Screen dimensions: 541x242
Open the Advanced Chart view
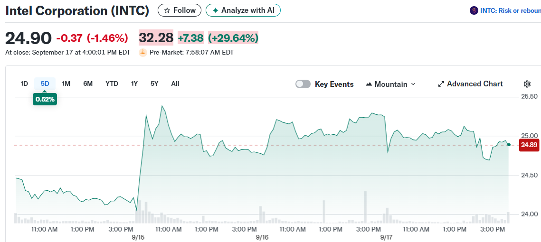coord(470,84)
